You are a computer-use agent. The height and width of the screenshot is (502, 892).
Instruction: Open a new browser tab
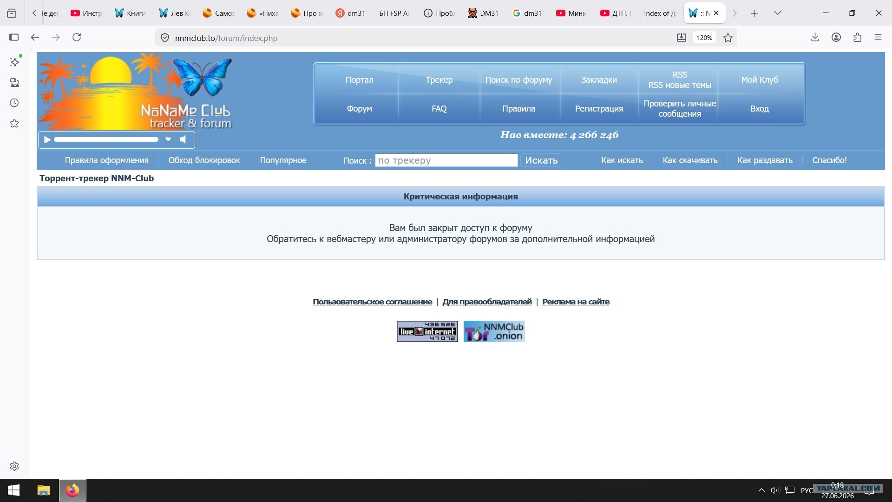[754, 13]
